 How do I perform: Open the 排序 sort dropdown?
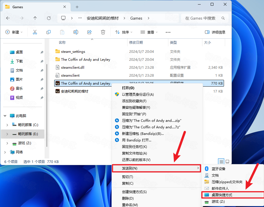[x=124, y=32]
